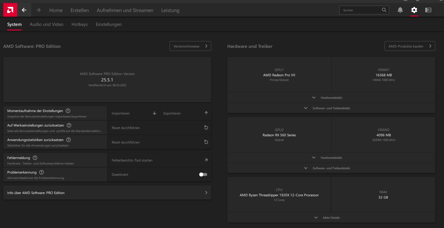
Task: Open the settings gear icon
Action: (414, 10)
